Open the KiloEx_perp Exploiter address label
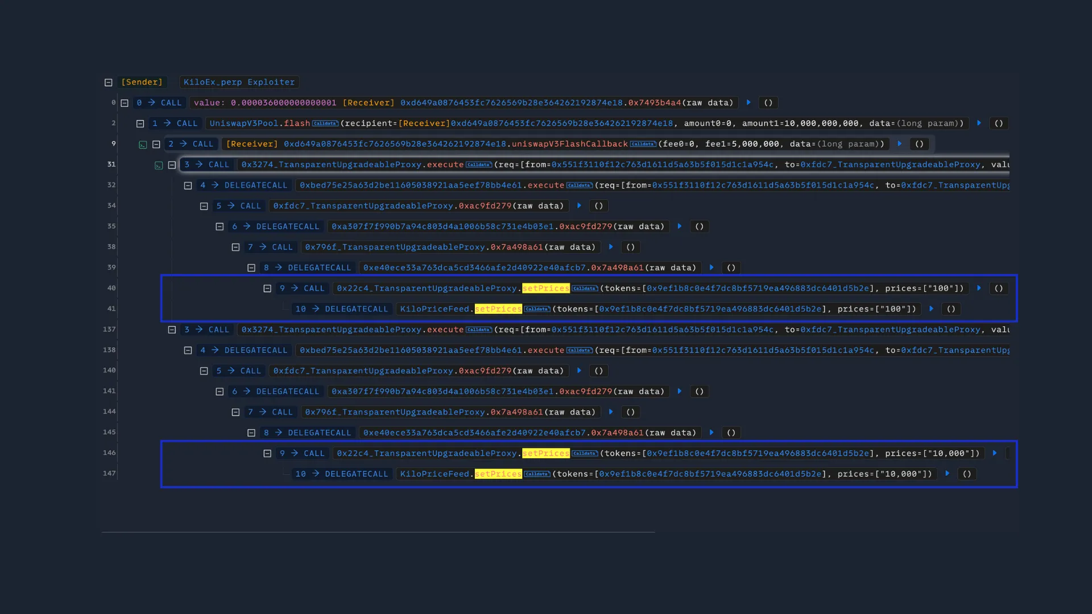Viewport: 1092px width, 614px height. click(x=239, y=82)
